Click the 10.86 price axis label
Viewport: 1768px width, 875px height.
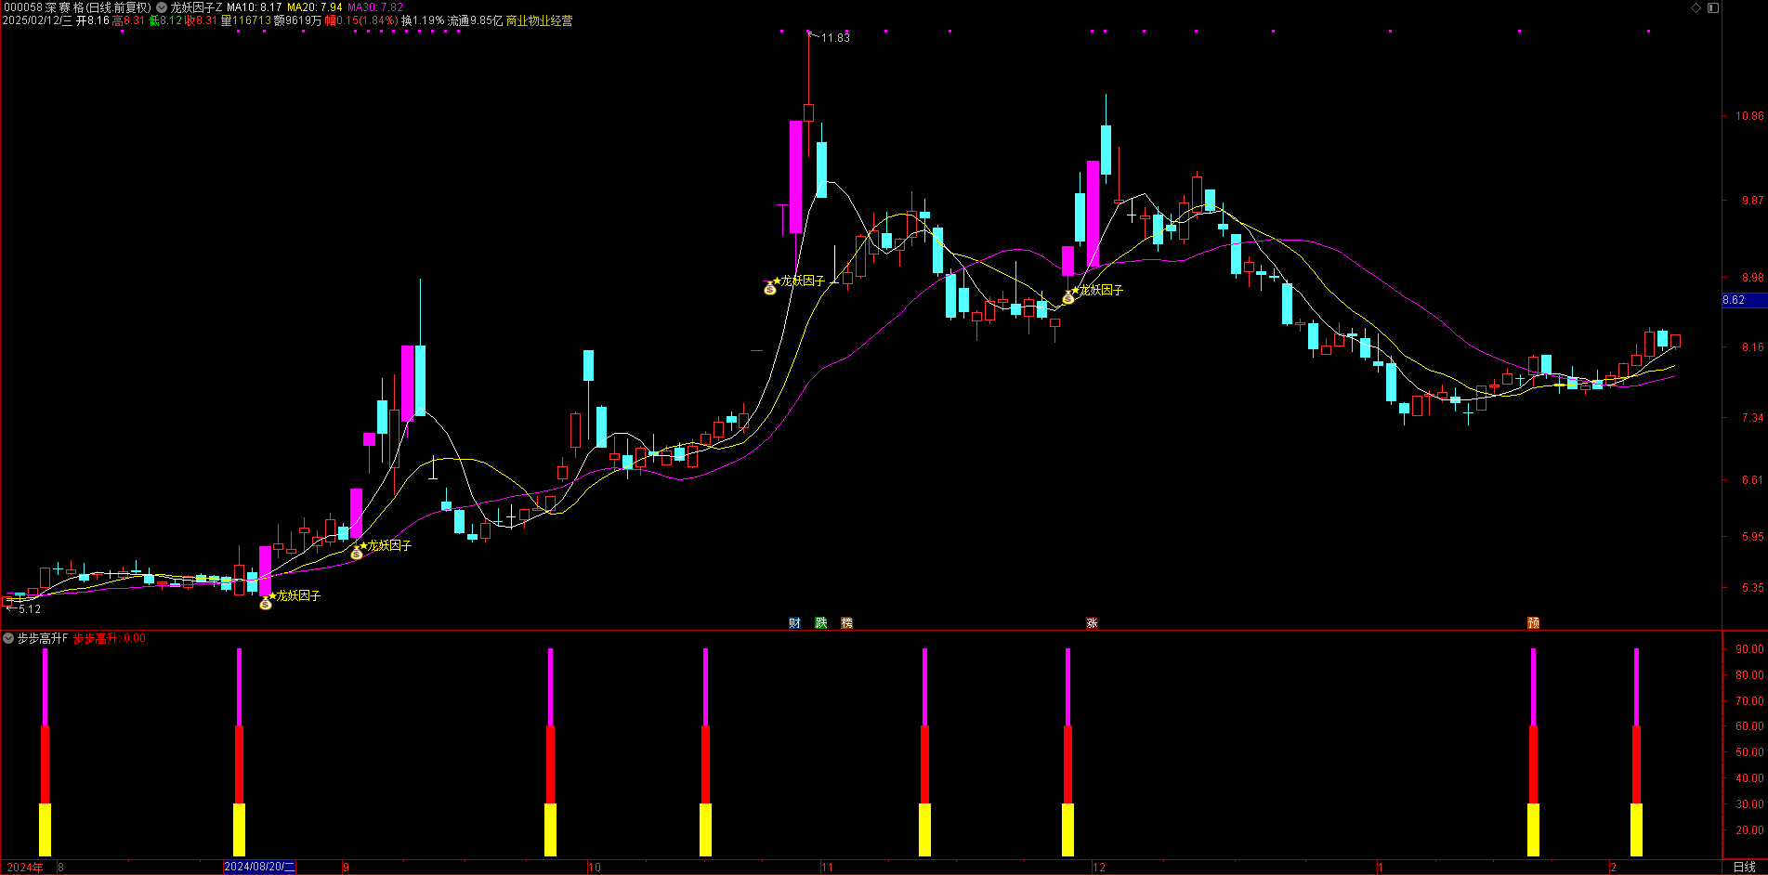[x=1748, y=116]
